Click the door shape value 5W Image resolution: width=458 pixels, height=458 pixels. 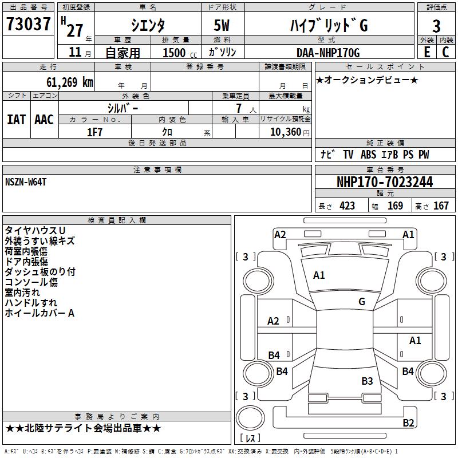tap(222, 25)
